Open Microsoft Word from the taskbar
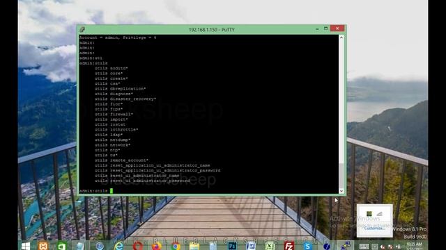This screenshot has height=250, width=446. click(x=251, y=246)
